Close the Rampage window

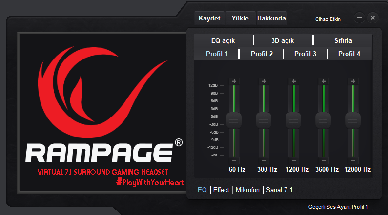(x=373, y=18)
